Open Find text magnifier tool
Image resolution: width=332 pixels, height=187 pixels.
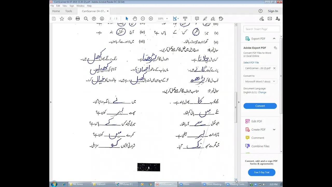click(86, 19)
